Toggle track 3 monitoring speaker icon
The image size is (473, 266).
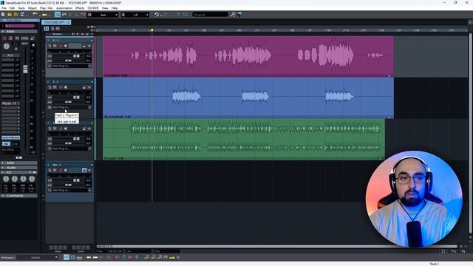[66, 129]
